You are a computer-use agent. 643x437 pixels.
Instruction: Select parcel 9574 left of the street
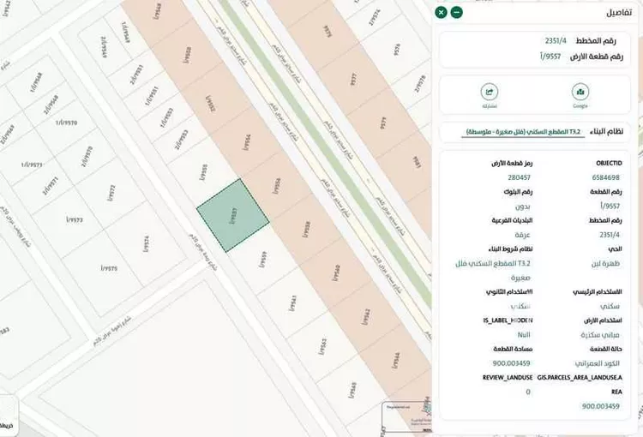pyautogui.click(x=146, y=244)
